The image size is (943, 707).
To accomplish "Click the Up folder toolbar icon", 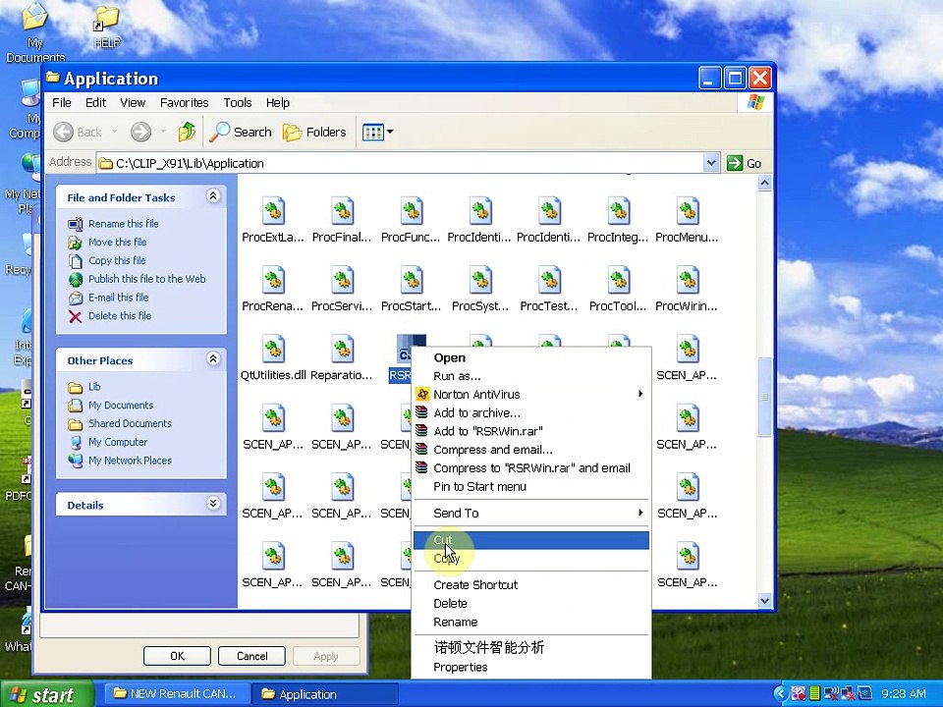I will click(187, 132).
